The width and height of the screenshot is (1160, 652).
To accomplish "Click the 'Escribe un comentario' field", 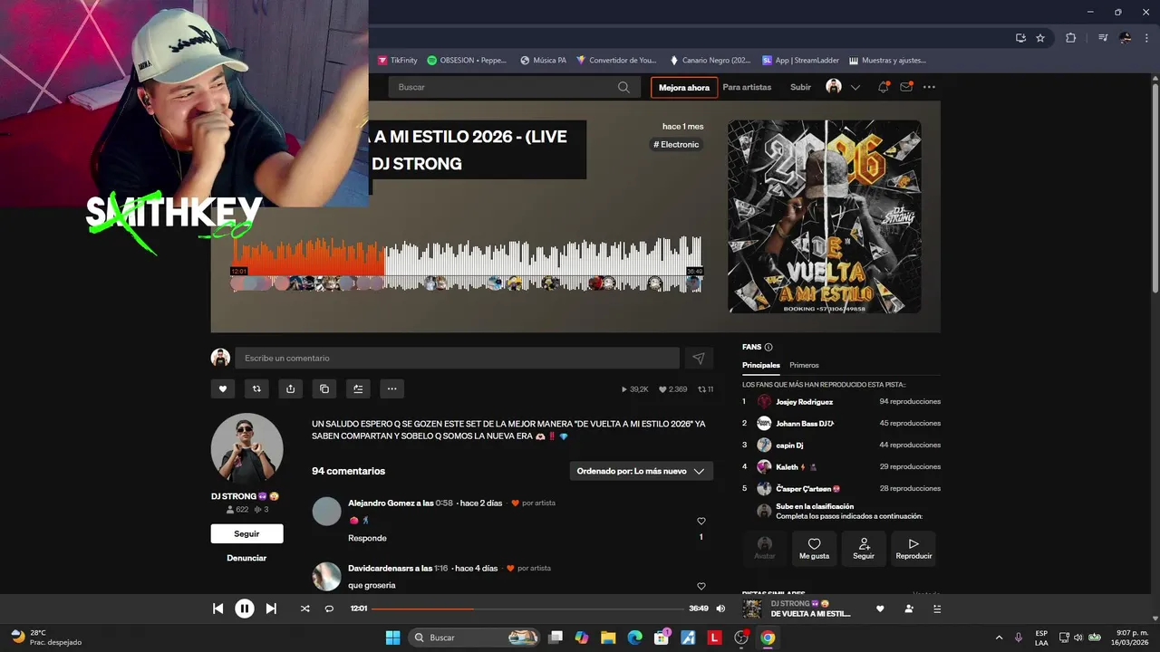I will click(x=457, y=358).
